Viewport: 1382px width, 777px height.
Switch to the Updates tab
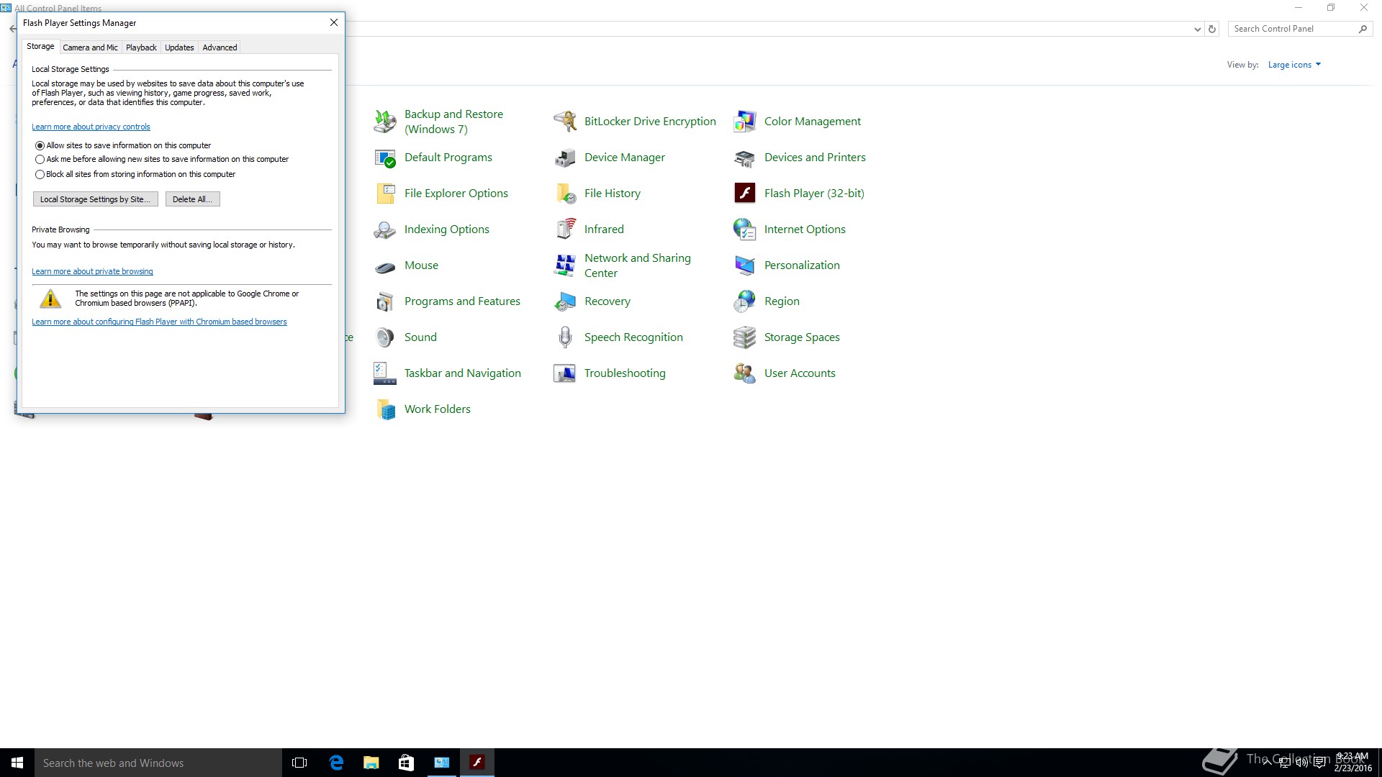179,47
